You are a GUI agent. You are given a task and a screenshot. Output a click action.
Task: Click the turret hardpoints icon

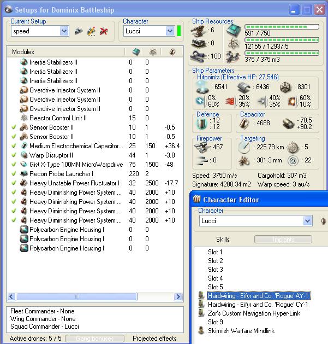pos(198,31)
